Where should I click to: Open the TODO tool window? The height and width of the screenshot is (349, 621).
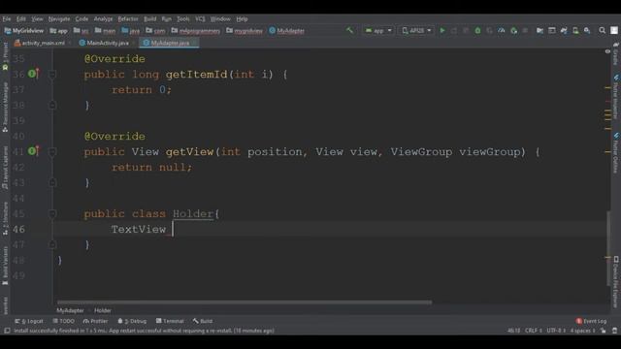(63, 321)
